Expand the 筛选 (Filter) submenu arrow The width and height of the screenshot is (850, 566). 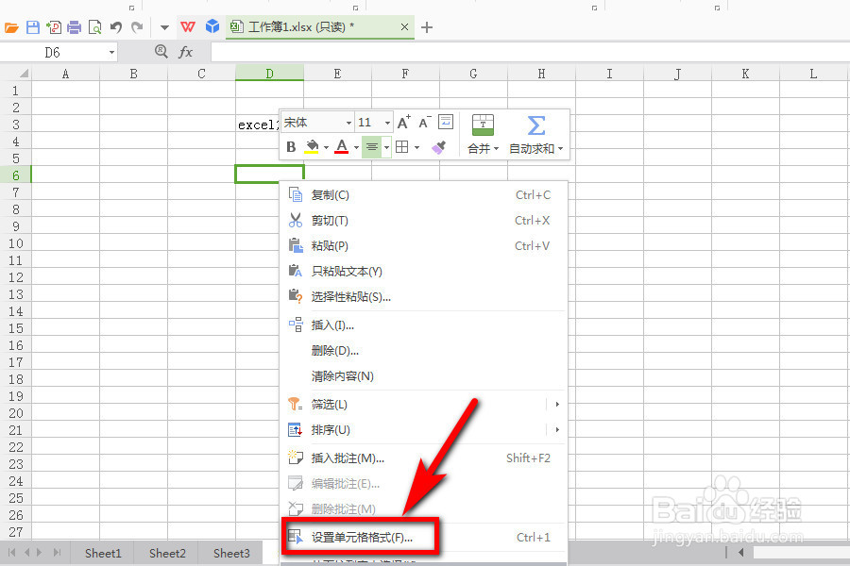(556, 404)
